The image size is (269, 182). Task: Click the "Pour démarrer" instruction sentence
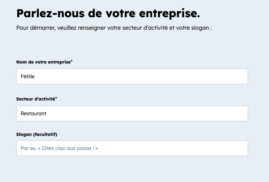(114, 28)
